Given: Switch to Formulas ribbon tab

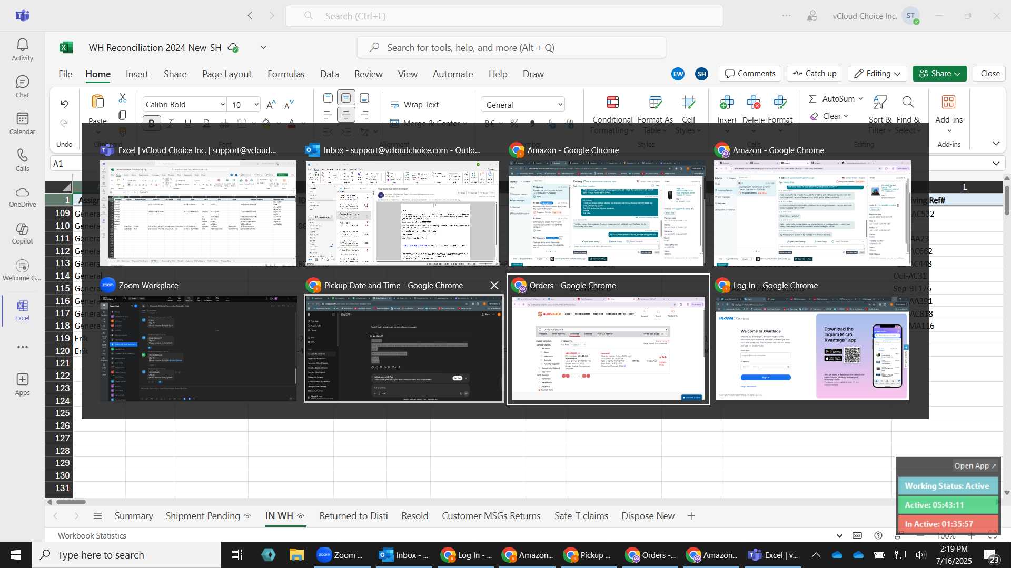Looking at the screenshot, I should click(x=286, y=74).
